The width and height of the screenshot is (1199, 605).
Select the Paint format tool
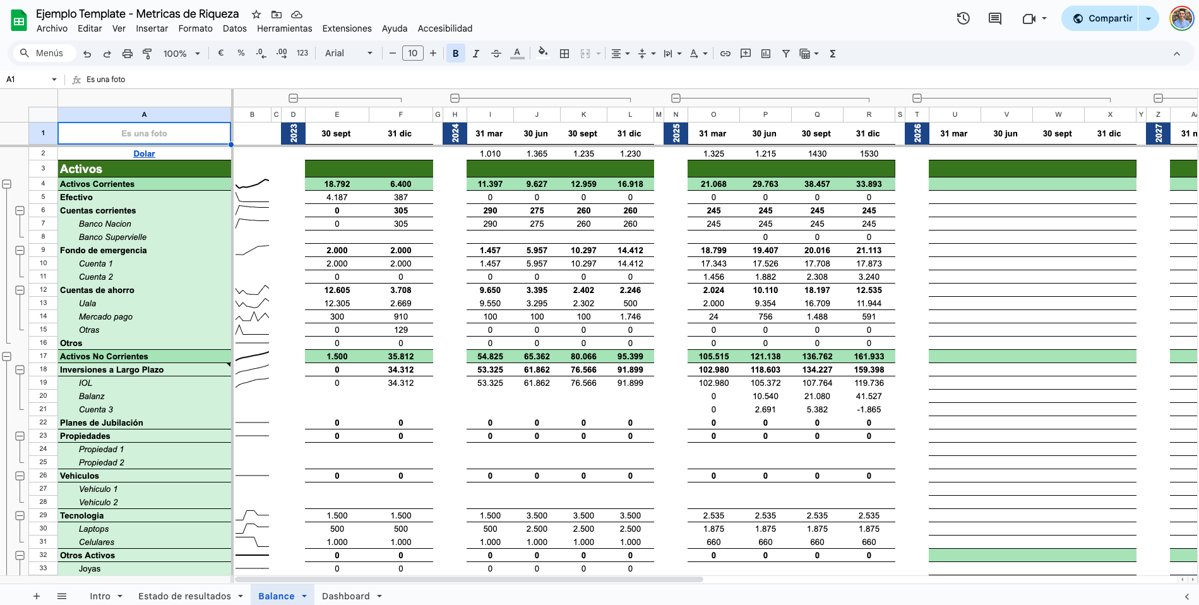(147, 54)
